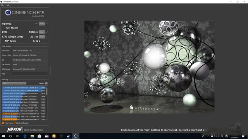Screen dimensions: 248x139
Task: Select ranking row 10 Core i9-8950HK scoring 1126
Action: [x=24, y=114]
